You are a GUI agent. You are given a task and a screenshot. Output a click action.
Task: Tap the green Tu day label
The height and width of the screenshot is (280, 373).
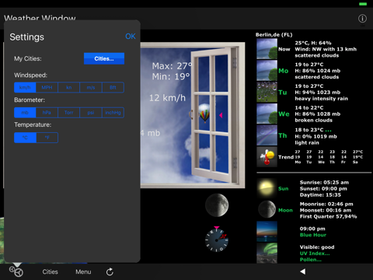click(283, 93)
